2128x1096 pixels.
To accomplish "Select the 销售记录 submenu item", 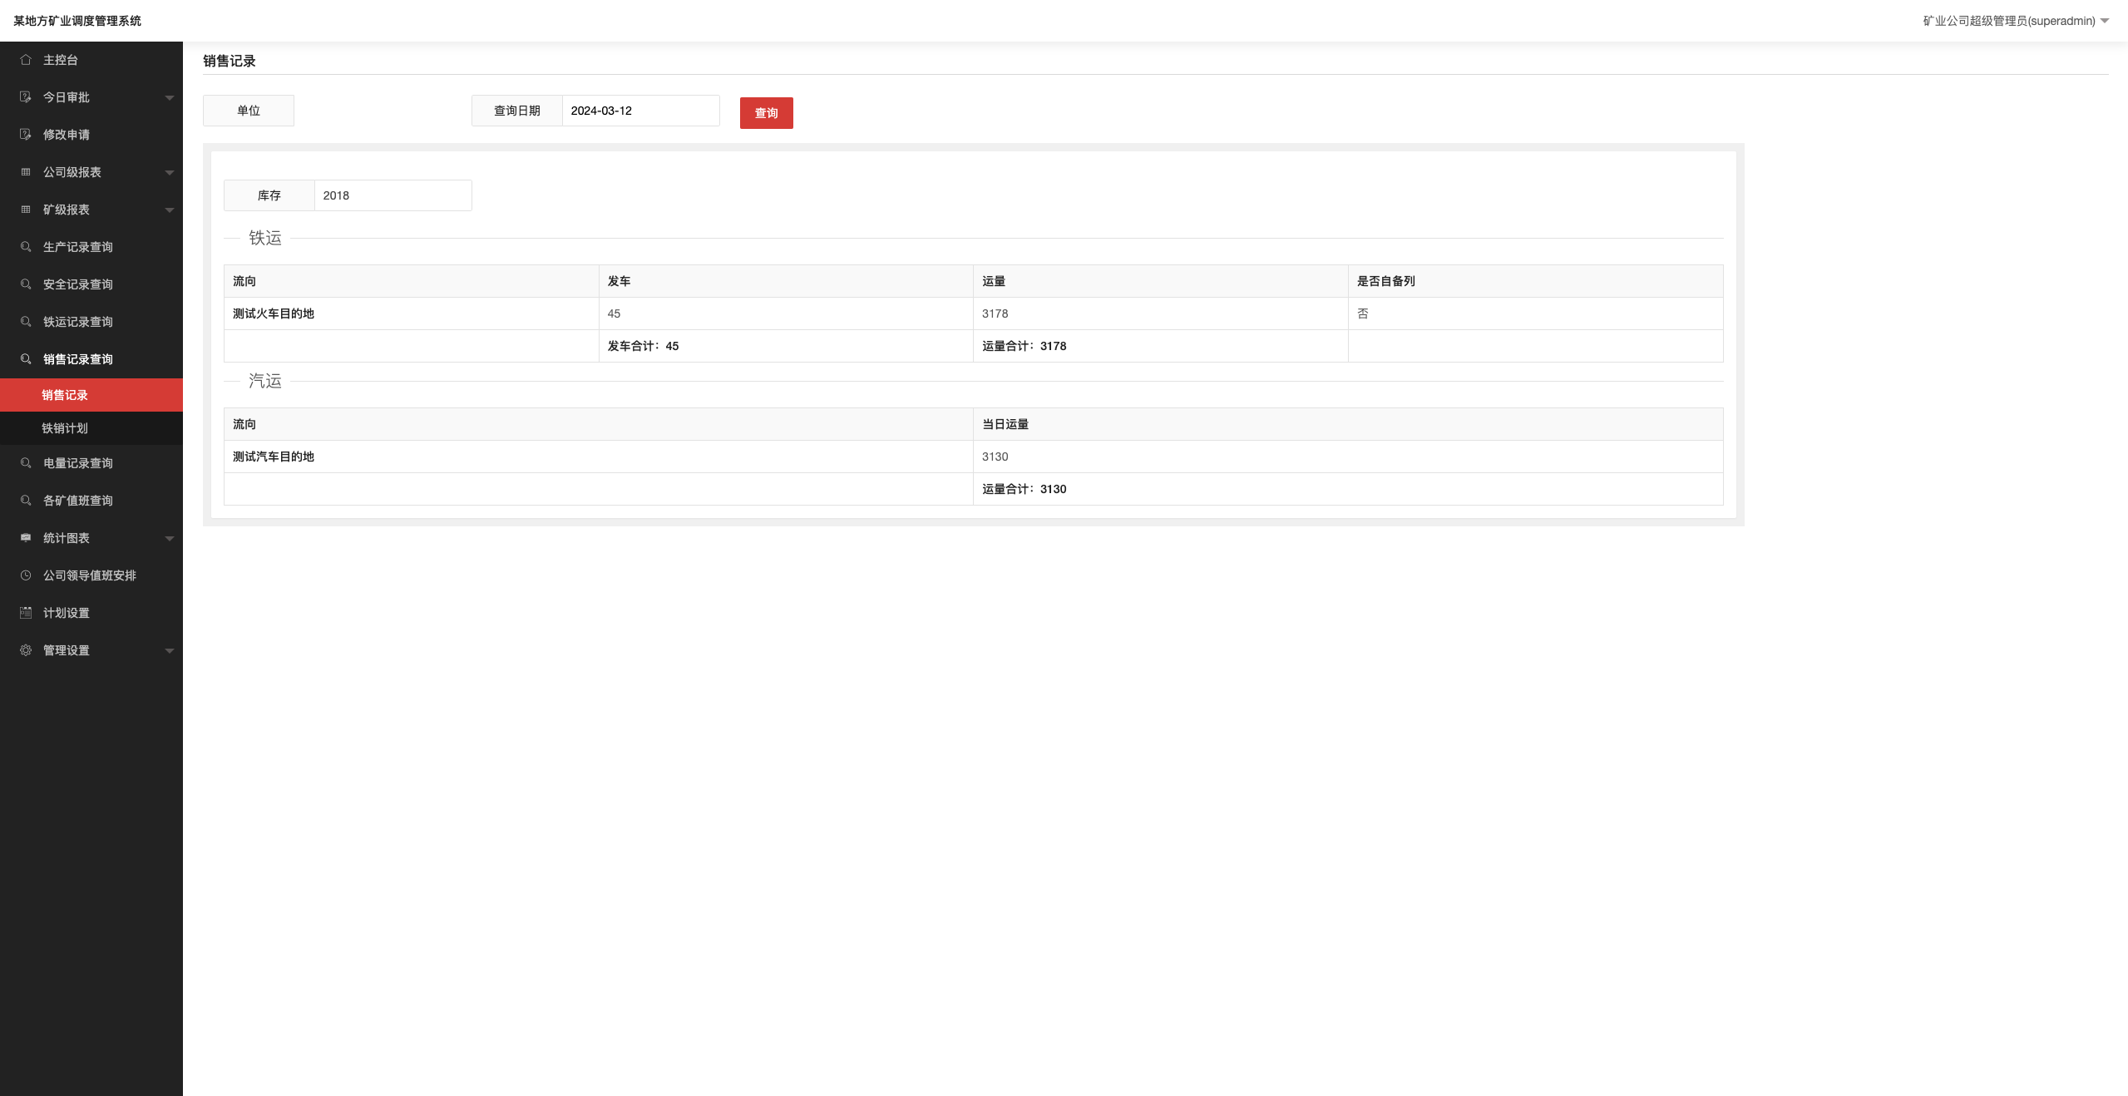I will 91,395.
